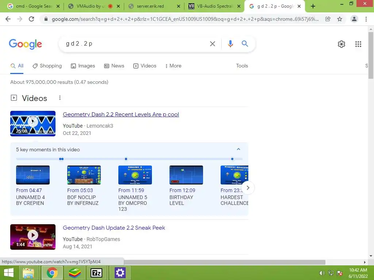Close the VMAudio tab
The width and height of the screenshot is (374, 280).
[x=118, y=7]
